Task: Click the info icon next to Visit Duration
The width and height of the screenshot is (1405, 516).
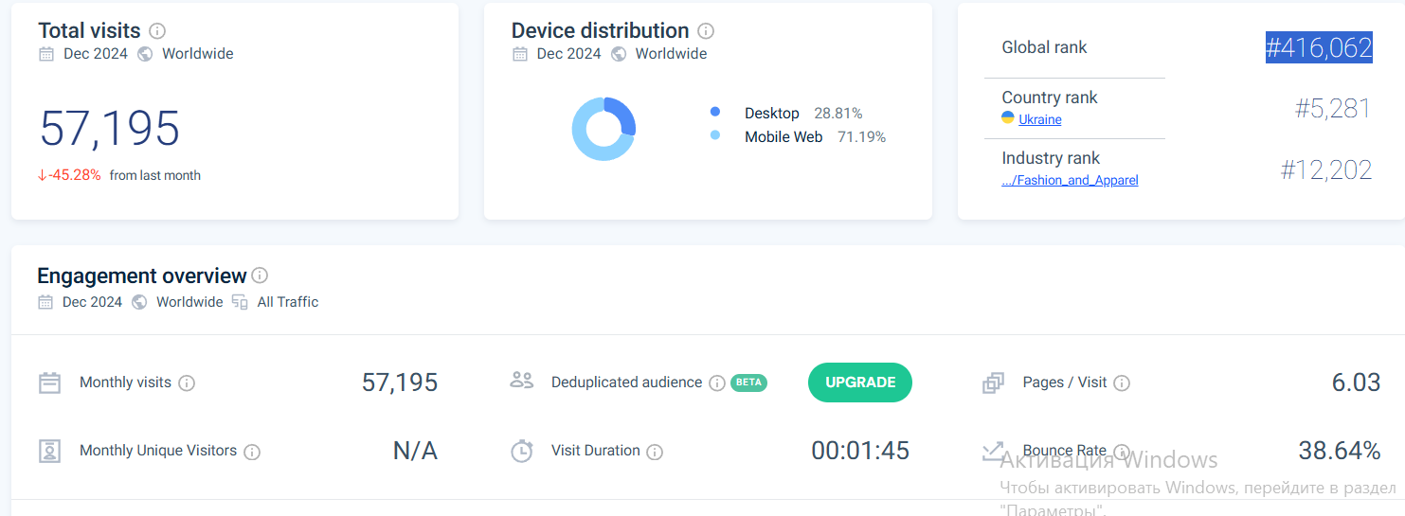Action: point(655,452)
